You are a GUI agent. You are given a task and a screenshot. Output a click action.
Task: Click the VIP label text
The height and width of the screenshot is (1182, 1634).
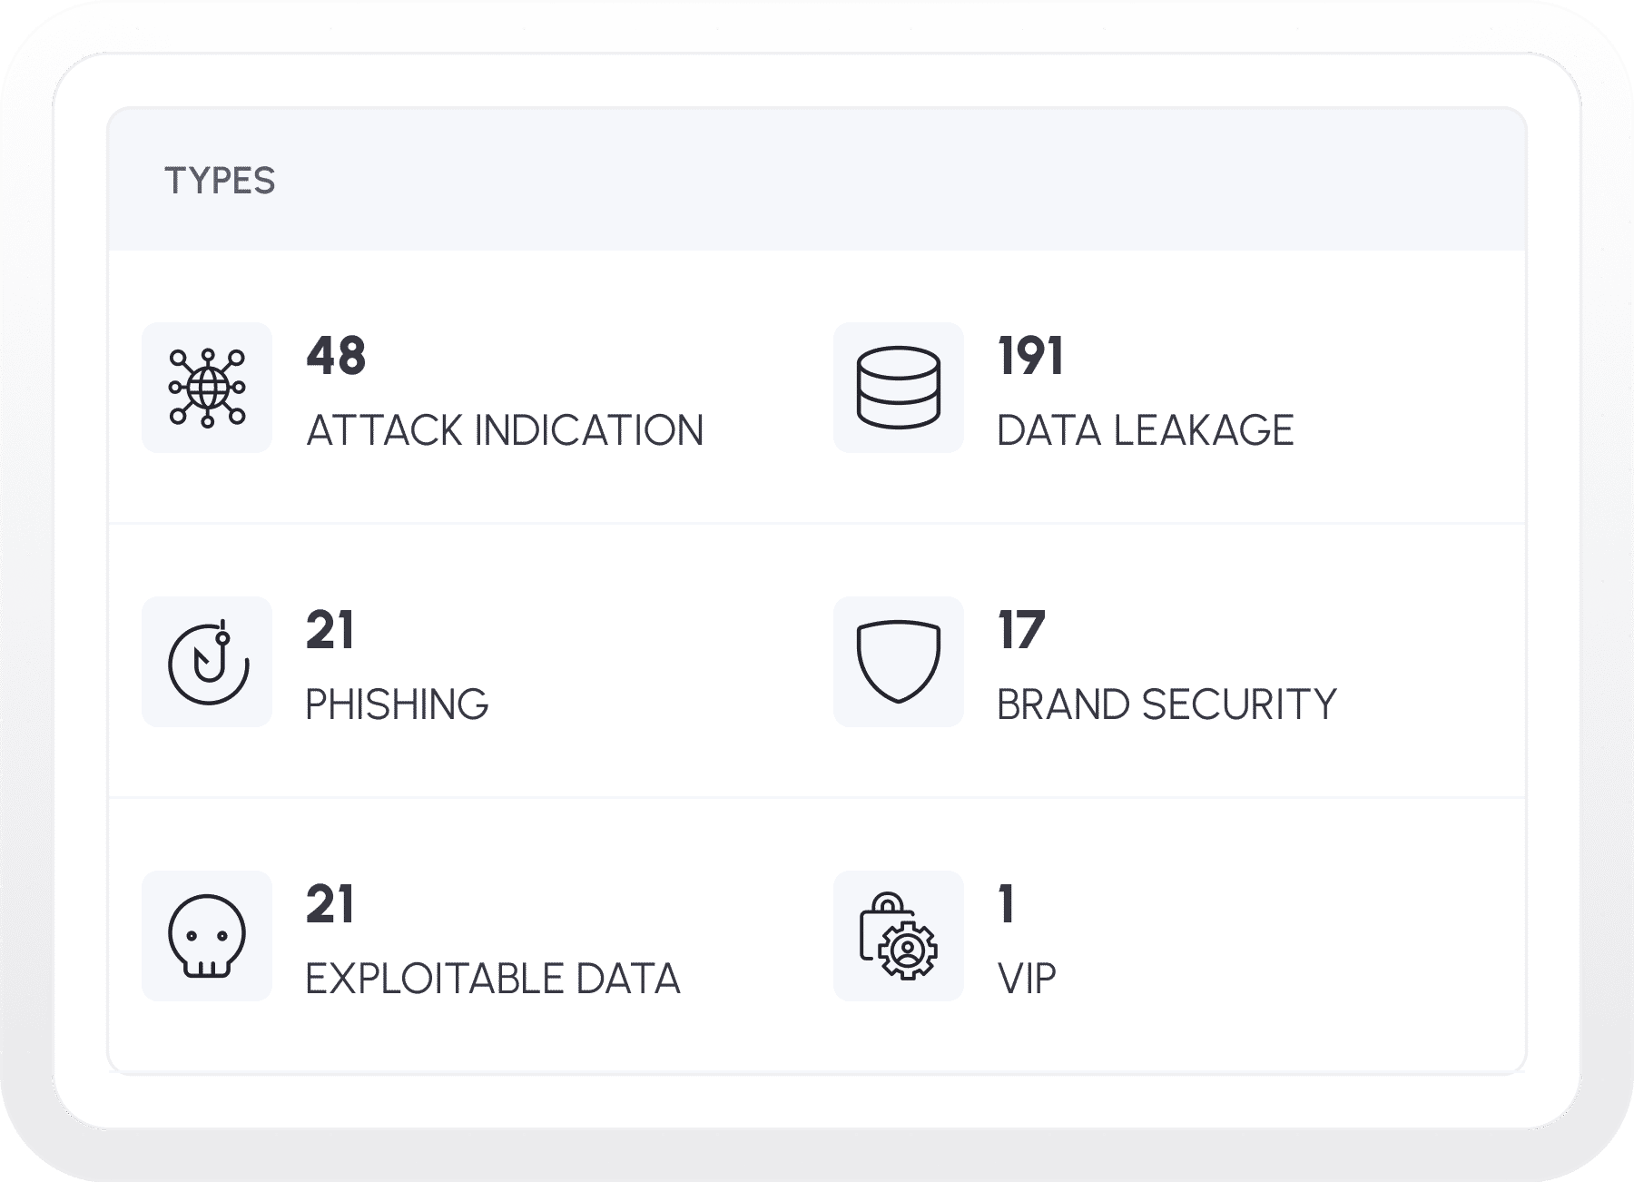pos(1027,979)
